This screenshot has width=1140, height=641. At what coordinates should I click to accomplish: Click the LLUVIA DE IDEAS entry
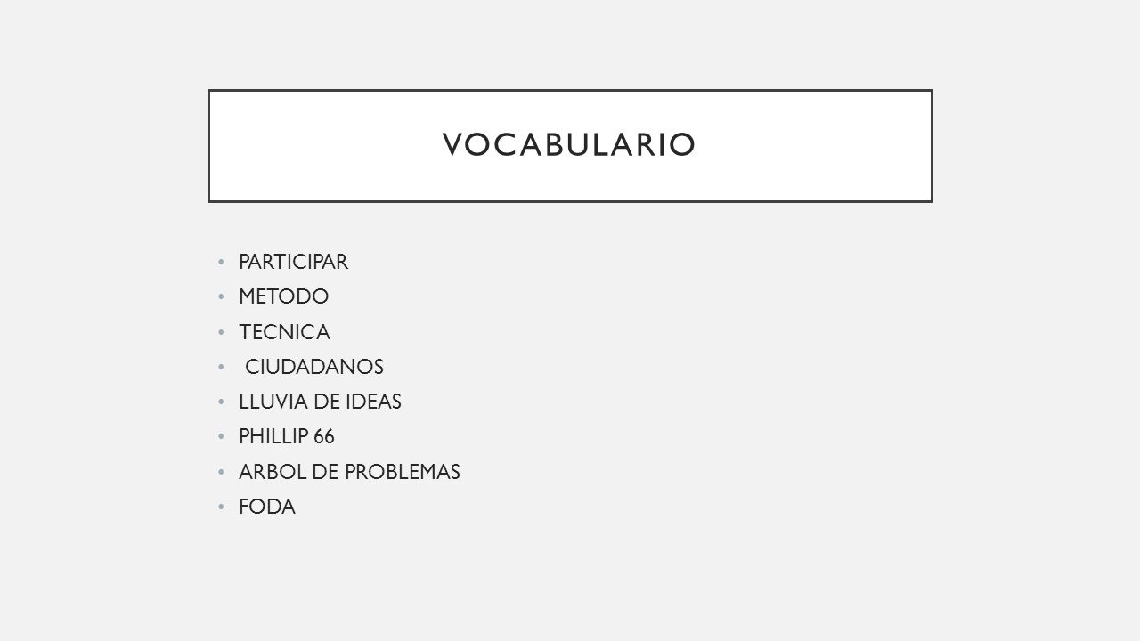320,402
